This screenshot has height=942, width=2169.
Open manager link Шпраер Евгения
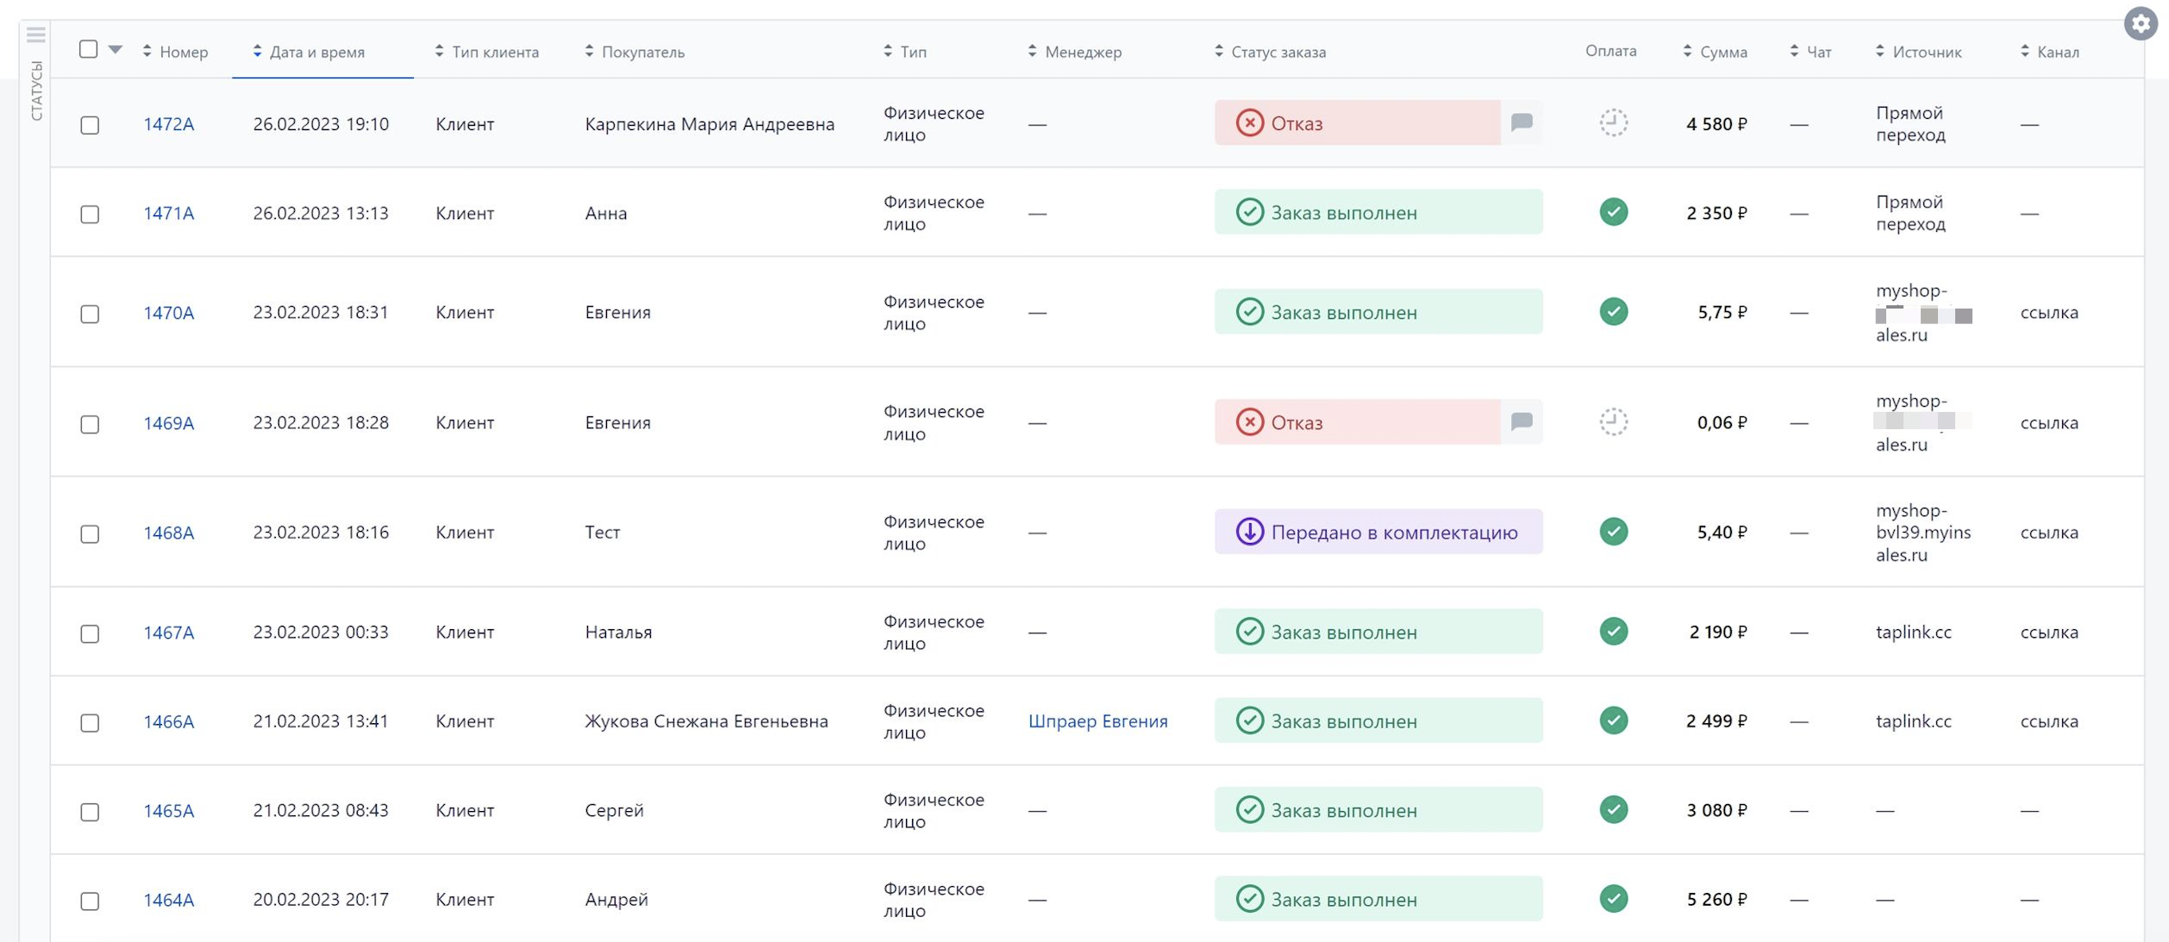(1097, 721)
